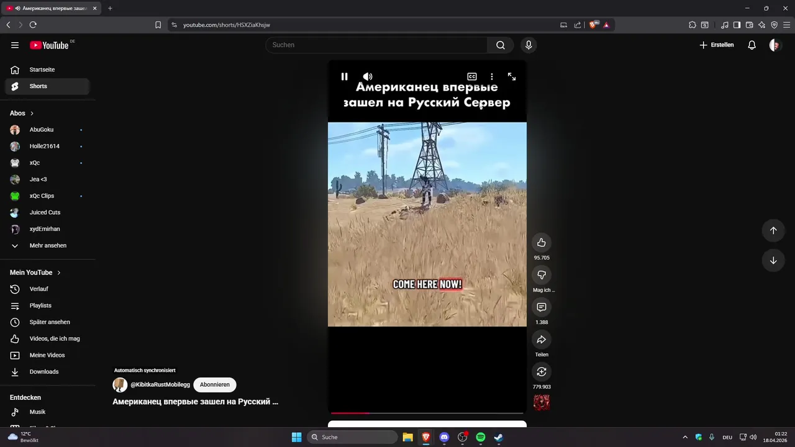Viewport: 795px width, 447px height.
Task: Open the Brave Wallet icon
Action: click(749, 25)
